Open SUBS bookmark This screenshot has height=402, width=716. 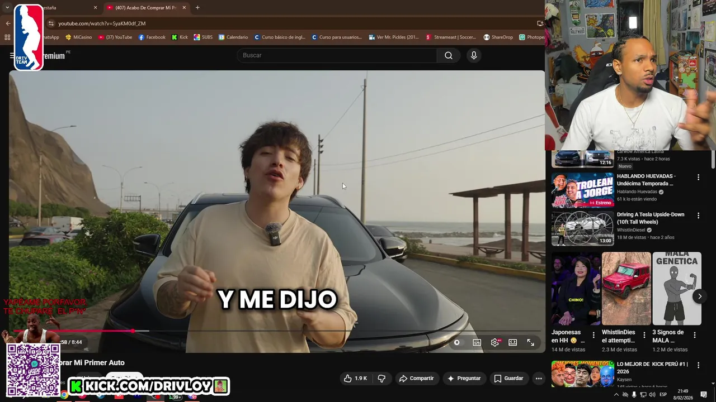pyautogui.click(x=203, y=37)
